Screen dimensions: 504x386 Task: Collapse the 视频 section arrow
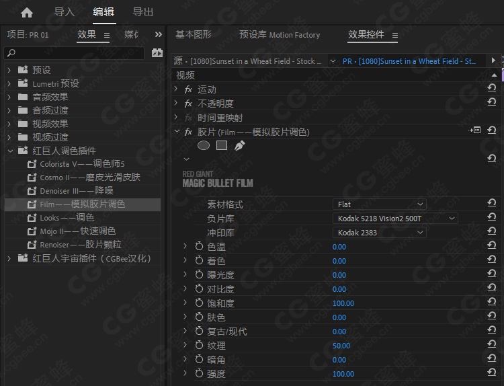(x=494, y=75)
